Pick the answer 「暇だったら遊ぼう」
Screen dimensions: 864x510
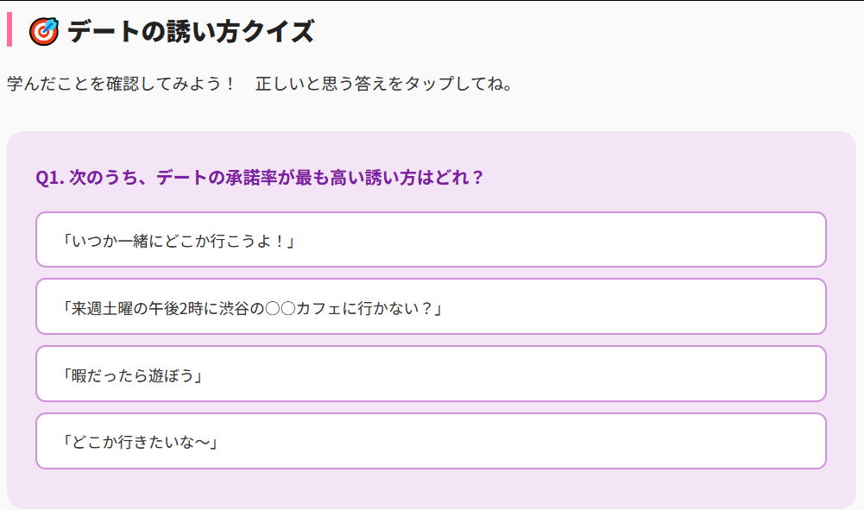[x=431, y=374]
